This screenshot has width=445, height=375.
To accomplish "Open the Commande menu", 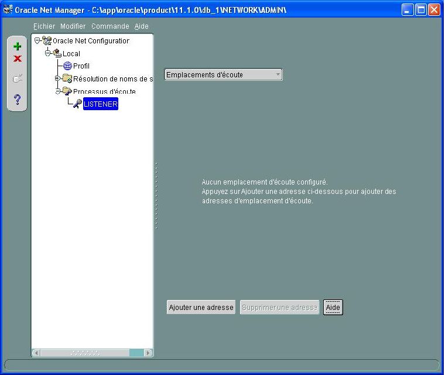I will (x=110, y=26).
